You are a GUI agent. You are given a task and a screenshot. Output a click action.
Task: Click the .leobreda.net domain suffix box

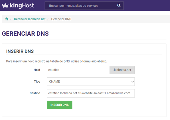point(122,70)
